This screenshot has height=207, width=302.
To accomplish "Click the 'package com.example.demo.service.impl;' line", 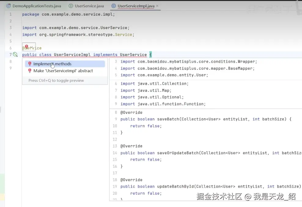I will point(68,14).
